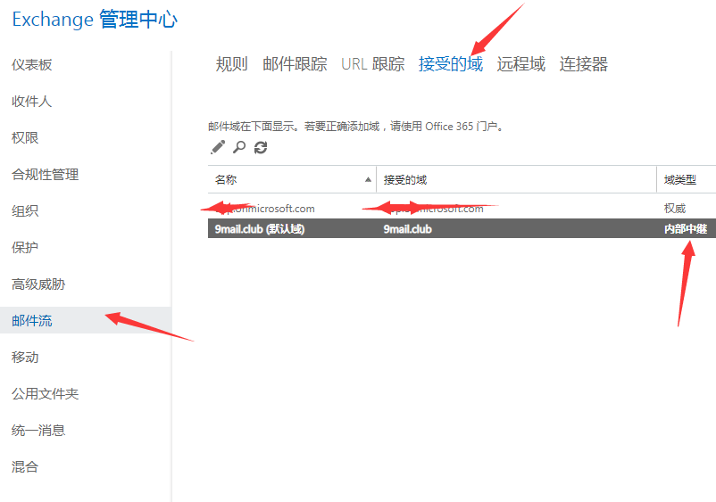The height and width of the screenshot is (502, 716).
Task: Click the edit pencil icon
Action: 218,147
